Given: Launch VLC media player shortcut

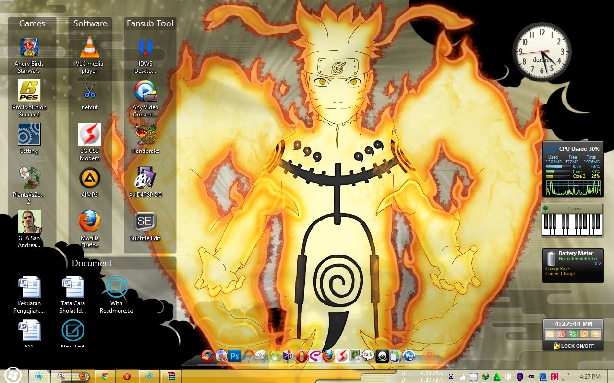Looking at the screenshot, I should (89, 56).
